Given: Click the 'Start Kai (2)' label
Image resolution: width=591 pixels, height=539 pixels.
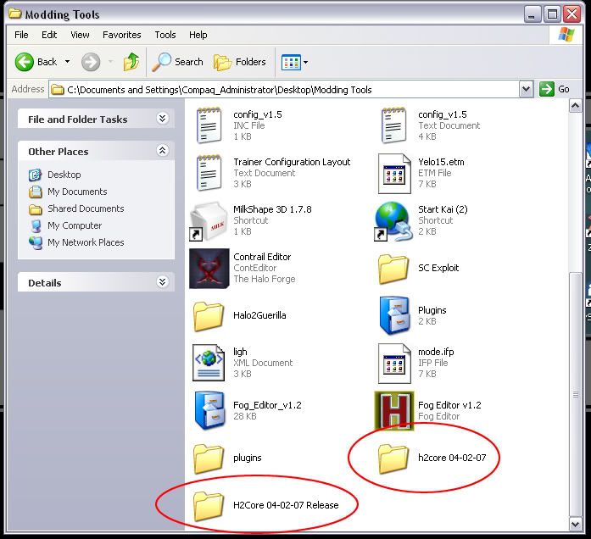Looking at the screenshot, I should [443, 209].
